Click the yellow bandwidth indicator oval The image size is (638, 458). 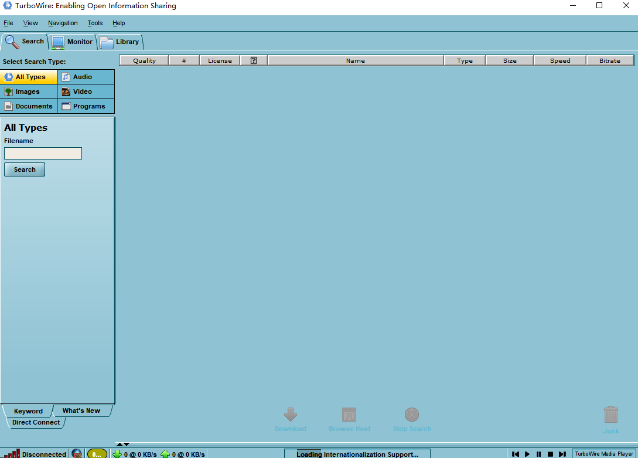(x=97, y=453)
